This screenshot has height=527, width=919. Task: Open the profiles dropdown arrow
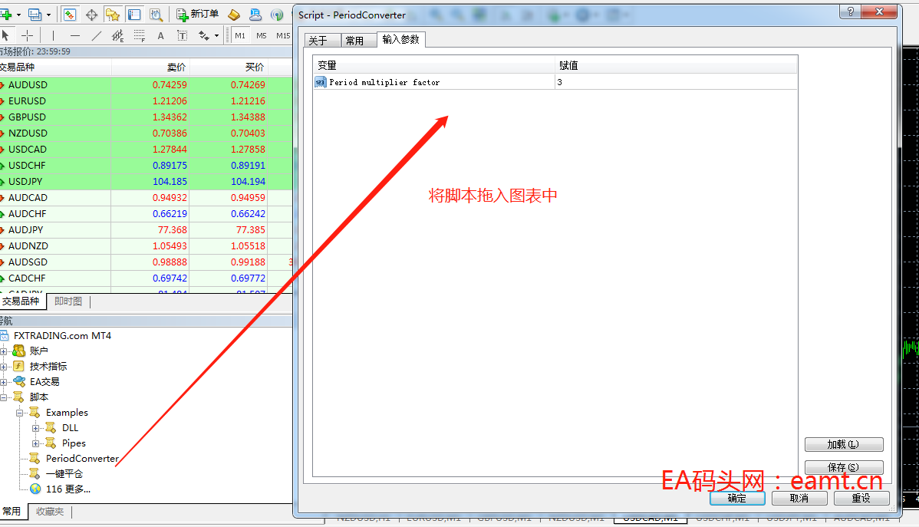(x=48, y=15)
